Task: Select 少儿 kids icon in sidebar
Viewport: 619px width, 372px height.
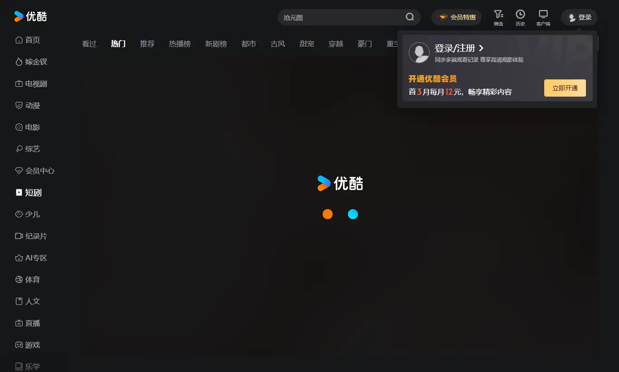Action: point(19,214)
